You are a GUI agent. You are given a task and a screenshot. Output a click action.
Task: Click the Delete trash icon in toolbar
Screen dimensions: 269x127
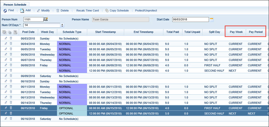click(x=58, y=10)
